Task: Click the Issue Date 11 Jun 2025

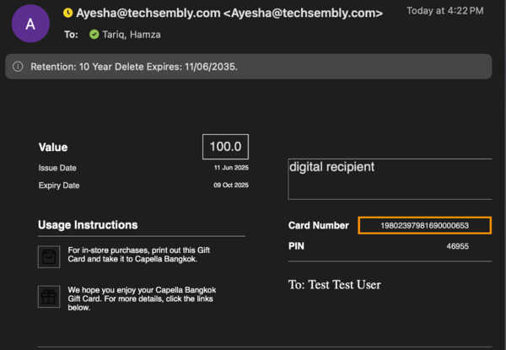Action: (231, 168)
